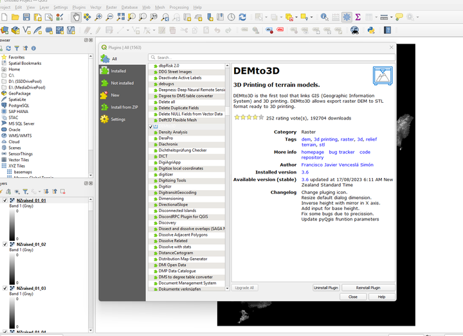Open the bug tracker link
Viewport: 463px width, 336px height.
tap(341, 152)
